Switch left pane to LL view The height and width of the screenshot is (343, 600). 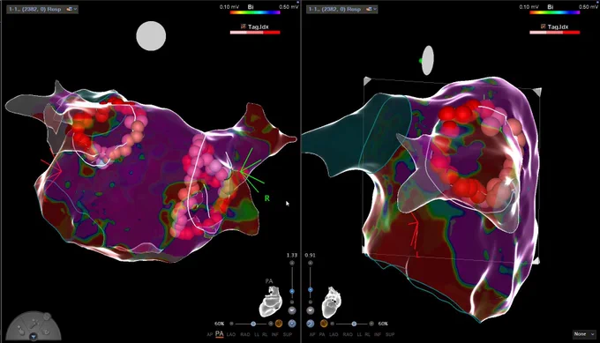click(x=257, y=334)
